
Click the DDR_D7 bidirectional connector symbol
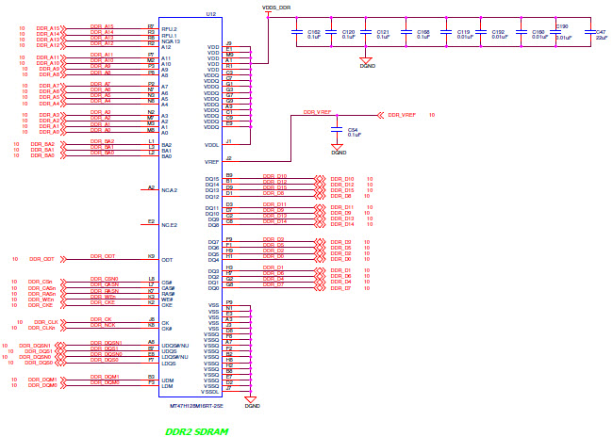pos(321,288)
